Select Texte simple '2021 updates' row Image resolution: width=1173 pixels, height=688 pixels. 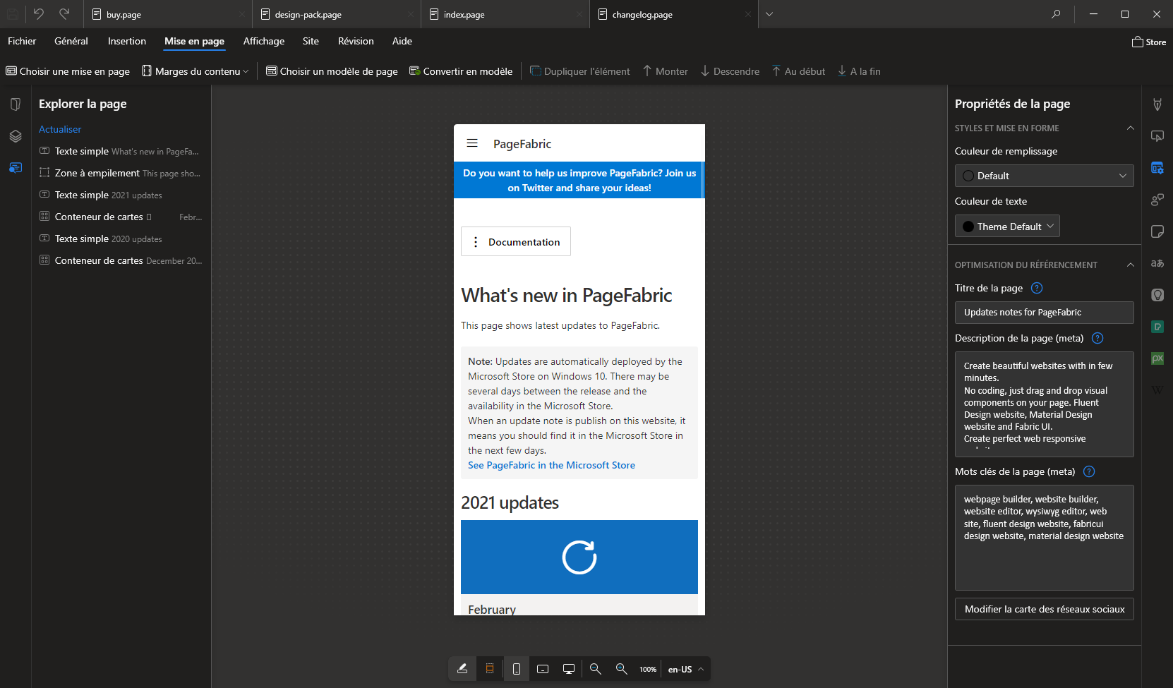(121, 195)
